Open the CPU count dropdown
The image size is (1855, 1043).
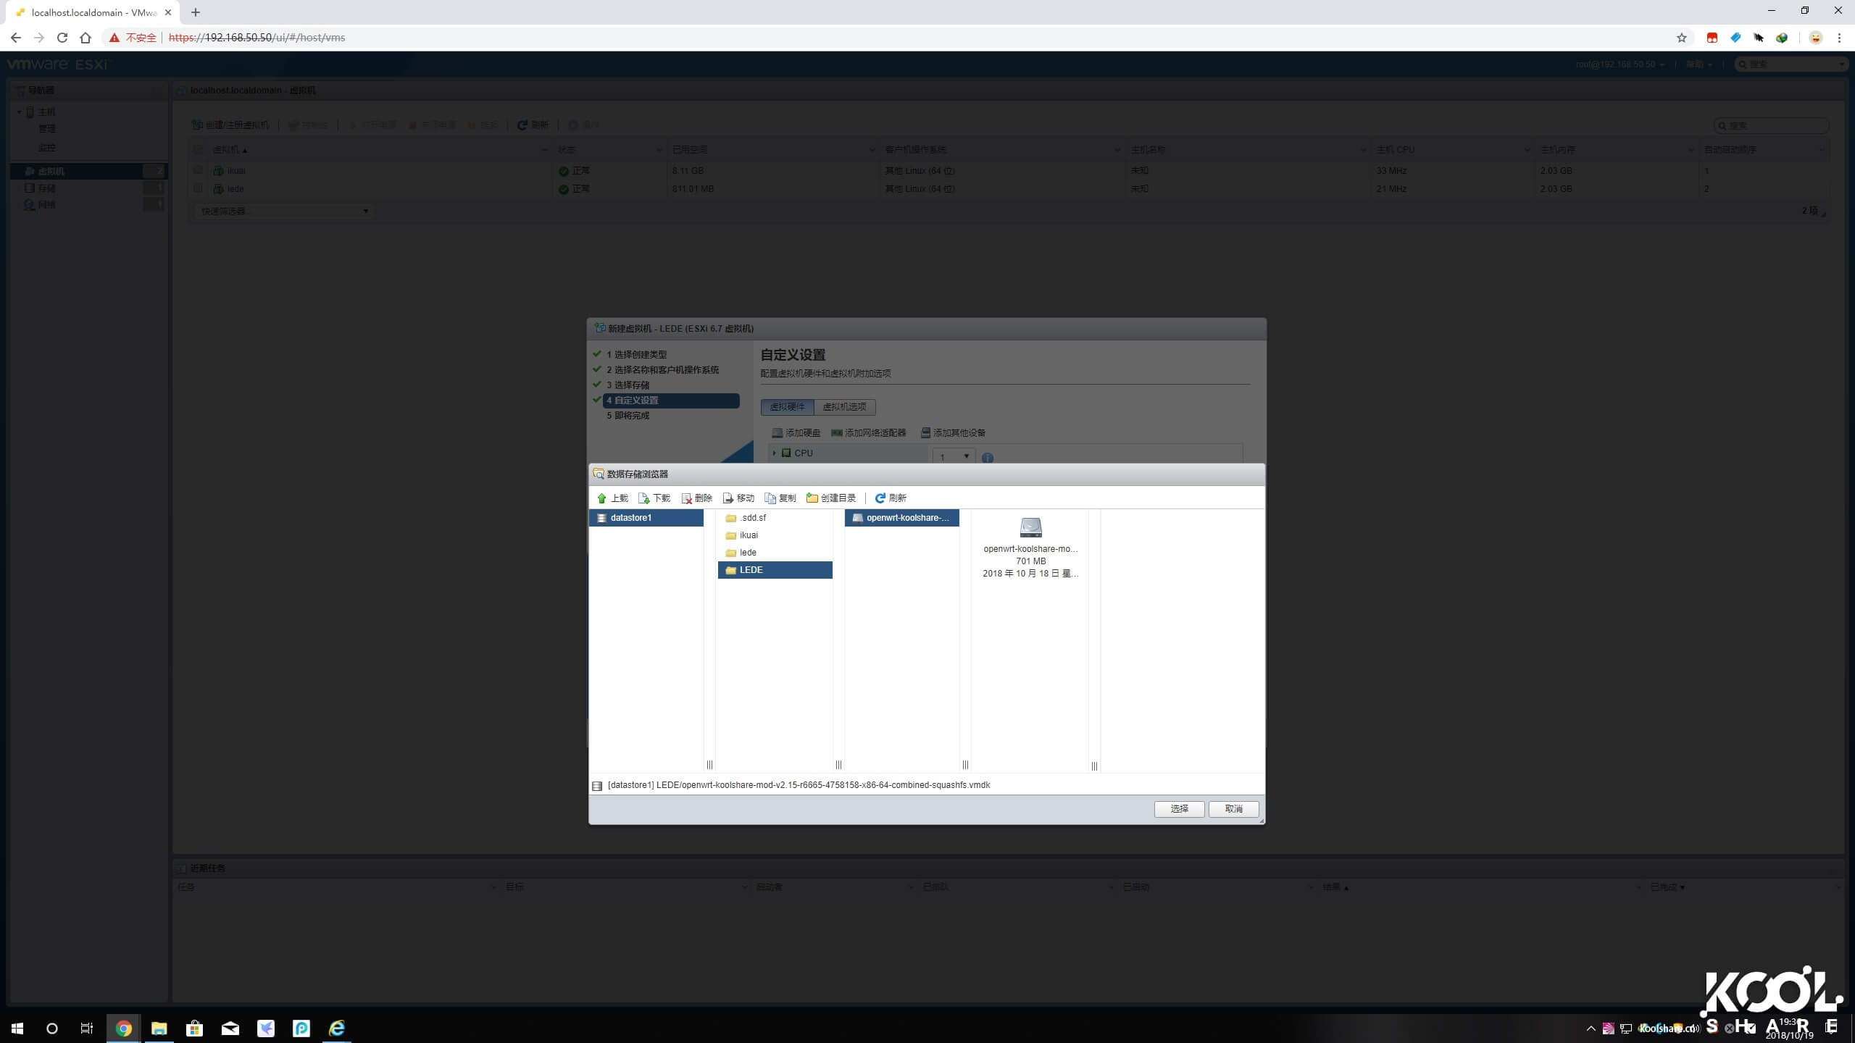(964, 456)
